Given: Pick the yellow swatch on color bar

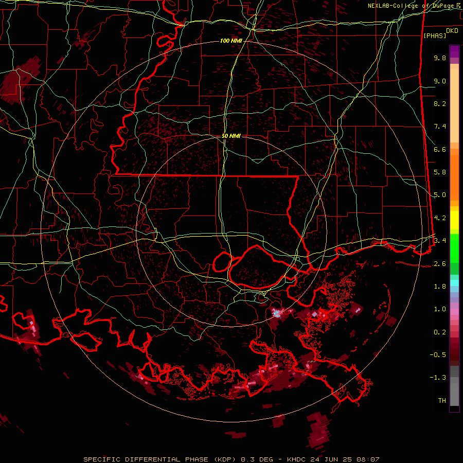Looking at the screenshot, I should [454, 220].
